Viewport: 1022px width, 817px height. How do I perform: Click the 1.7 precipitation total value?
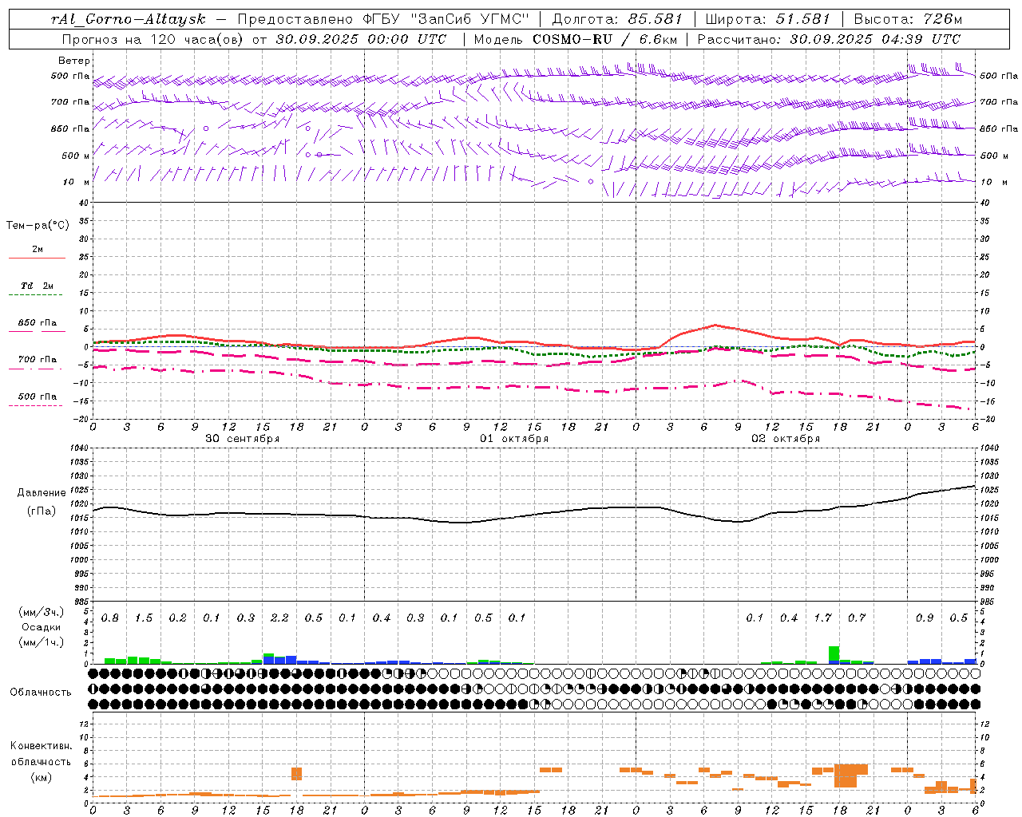click(x=822, y=618)
